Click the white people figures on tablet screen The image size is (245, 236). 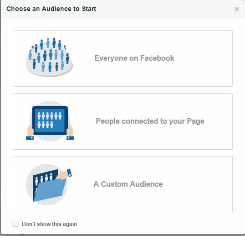pyautogui.click(x=49, y=120)
